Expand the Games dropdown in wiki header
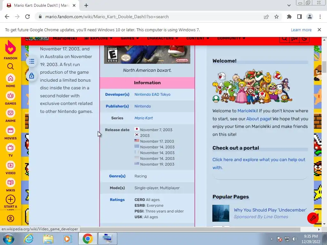This screenshot has height=245, width=327. point(130,38)
